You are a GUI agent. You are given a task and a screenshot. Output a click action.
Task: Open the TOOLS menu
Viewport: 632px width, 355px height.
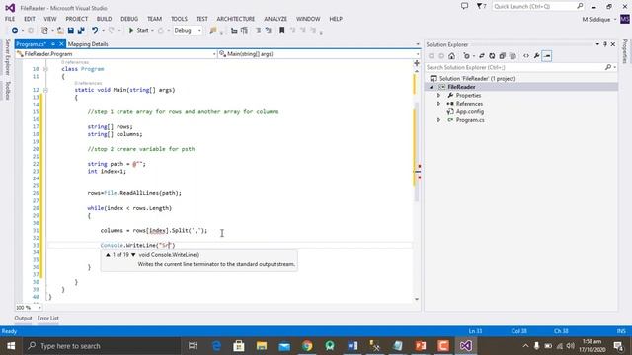pos(180,19)
